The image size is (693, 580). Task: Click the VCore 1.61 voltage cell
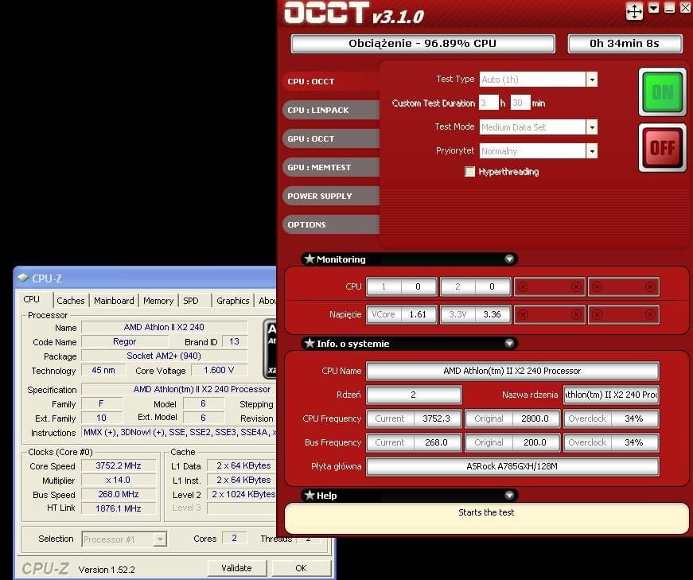401,315
